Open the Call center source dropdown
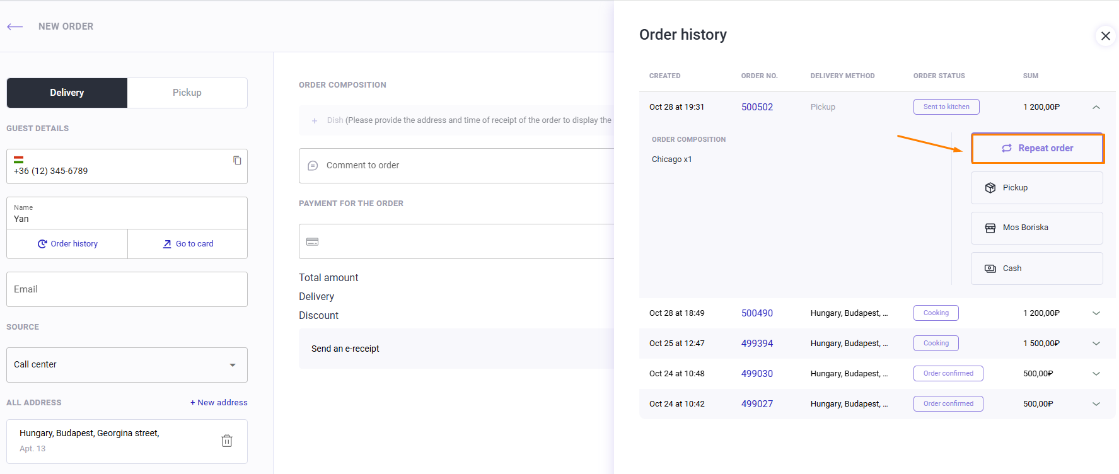The image size is (1119, 474). 127,365
